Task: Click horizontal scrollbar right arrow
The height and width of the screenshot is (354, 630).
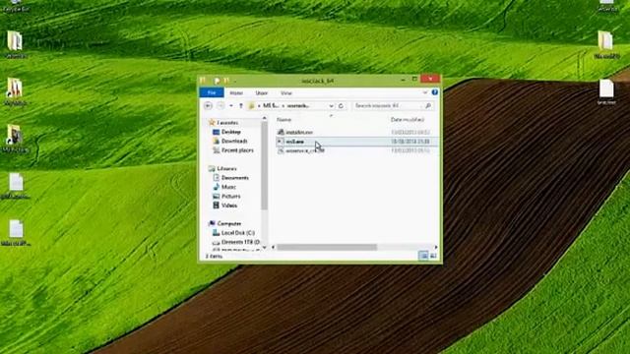Action: (x=436, y=247)
